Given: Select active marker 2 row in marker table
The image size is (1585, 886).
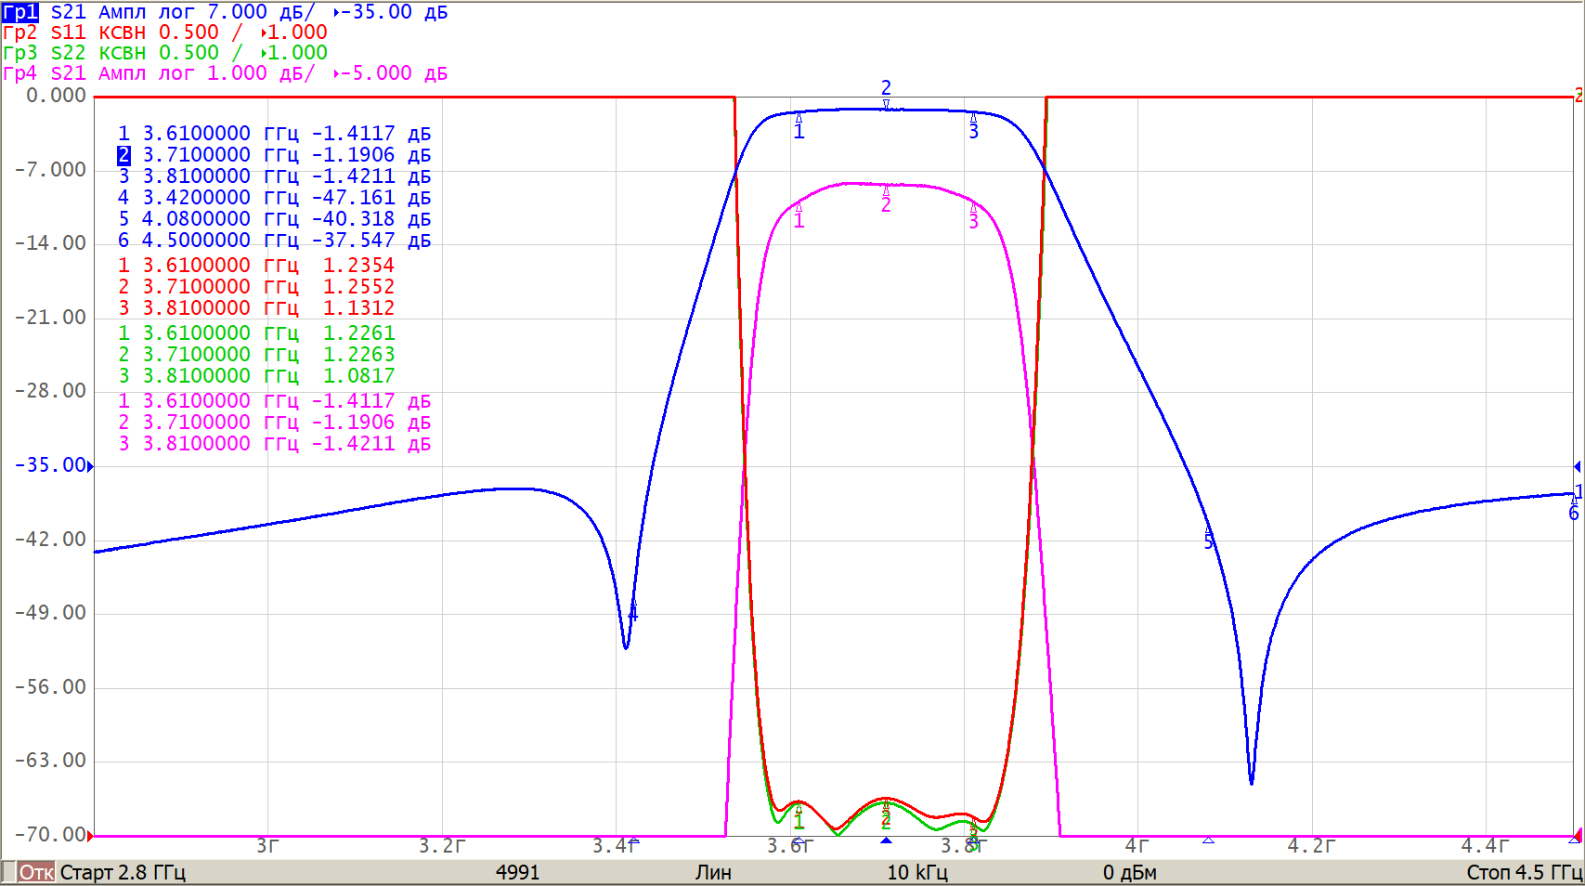Looking at the screenshot, I should 123,155.
